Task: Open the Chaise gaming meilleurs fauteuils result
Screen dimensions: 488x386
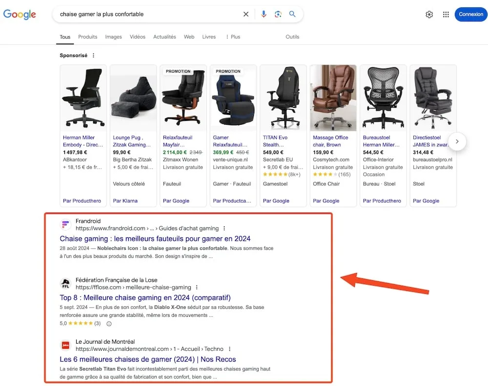Action: tap(155, 239)
